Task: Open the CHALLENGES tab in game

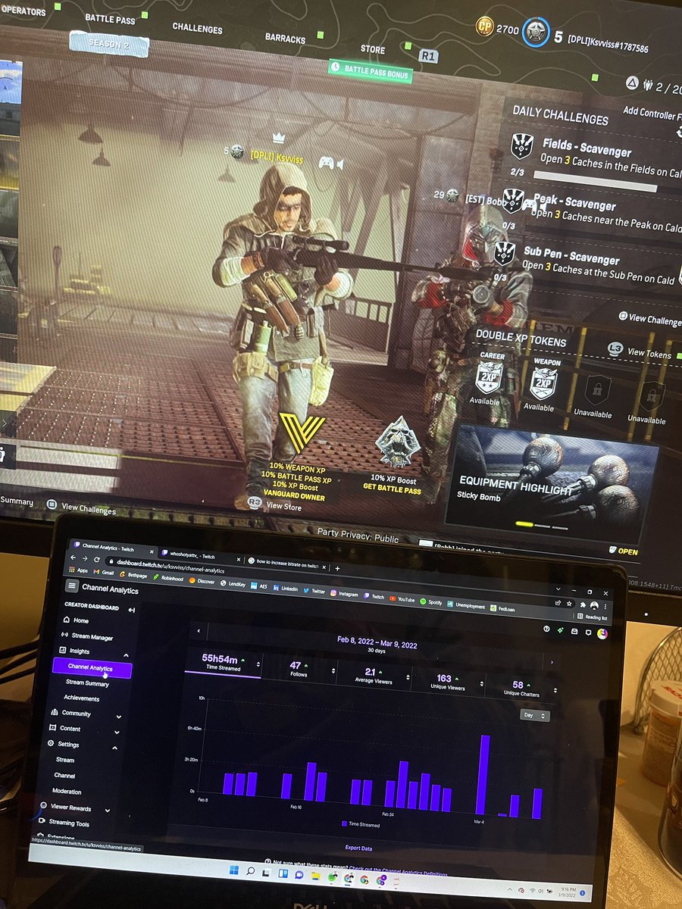Action: (x=197, y=29)
